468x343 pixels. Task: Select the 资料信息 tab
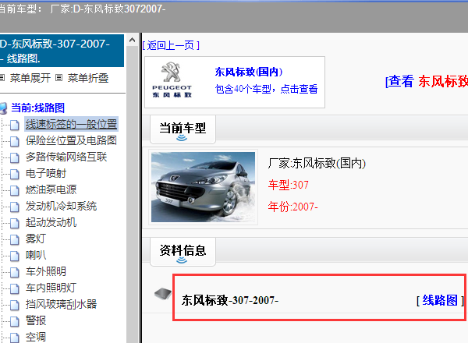pyautogui.click(x=183, y=251)
